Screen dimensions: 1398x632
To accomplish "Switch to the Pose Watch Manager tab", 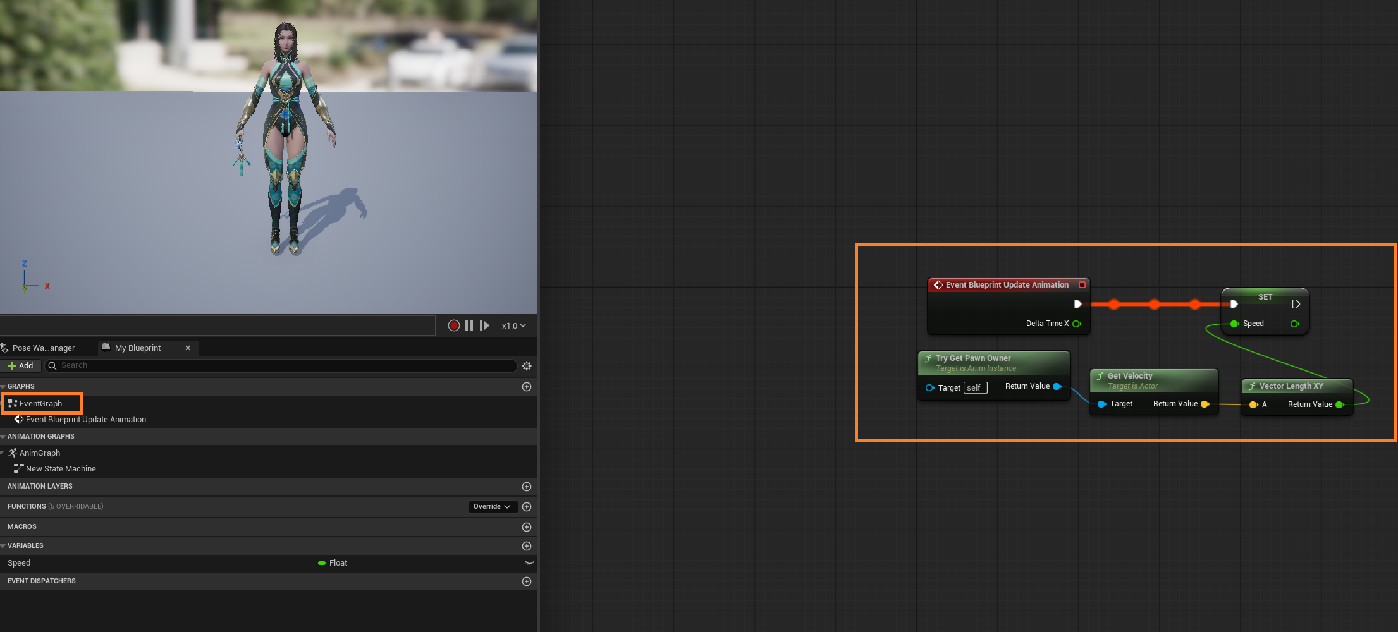I will pos(43,348).
